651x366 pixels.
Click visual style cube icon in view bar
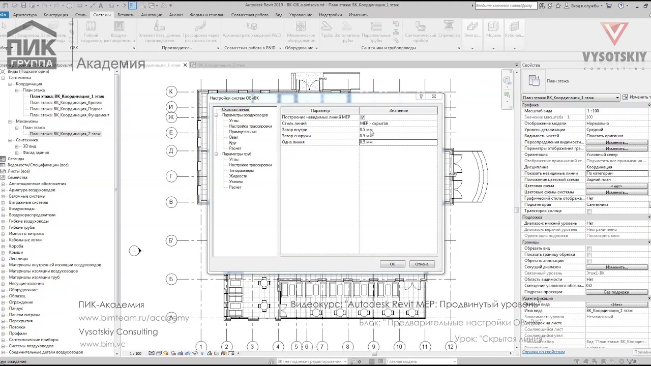click(159, 353)
